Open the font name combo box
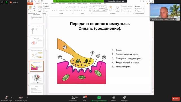This screenshot has width=181, height=102. 56,7
